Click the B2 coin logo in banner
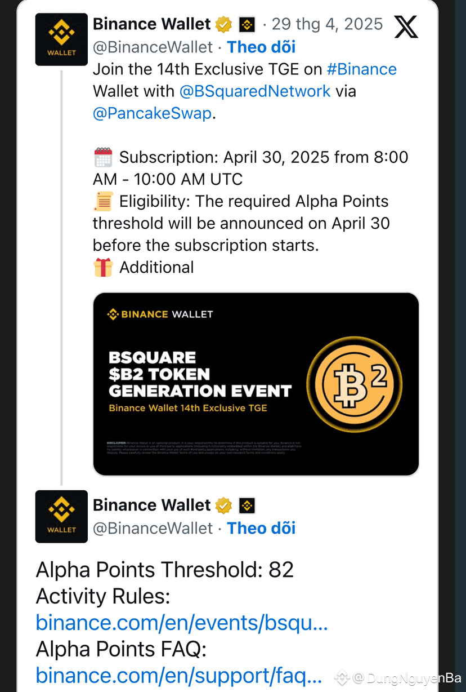 [354, 384]
